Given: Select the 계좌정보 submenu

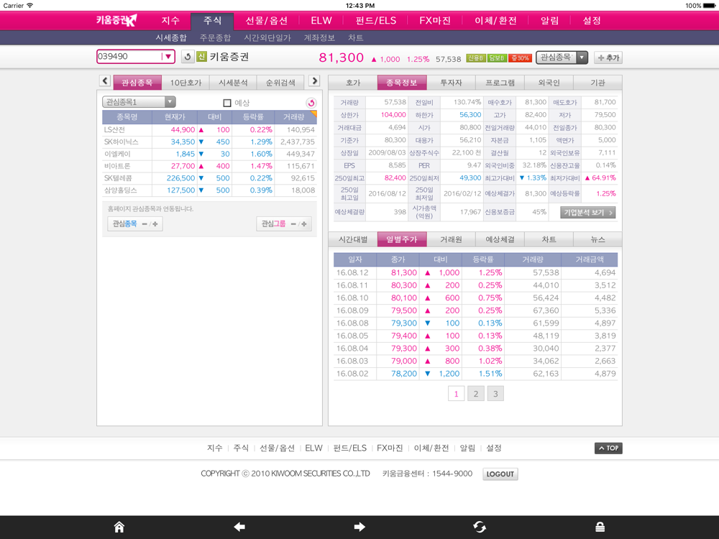Looking at the screenshot, I should click(319, 37).
